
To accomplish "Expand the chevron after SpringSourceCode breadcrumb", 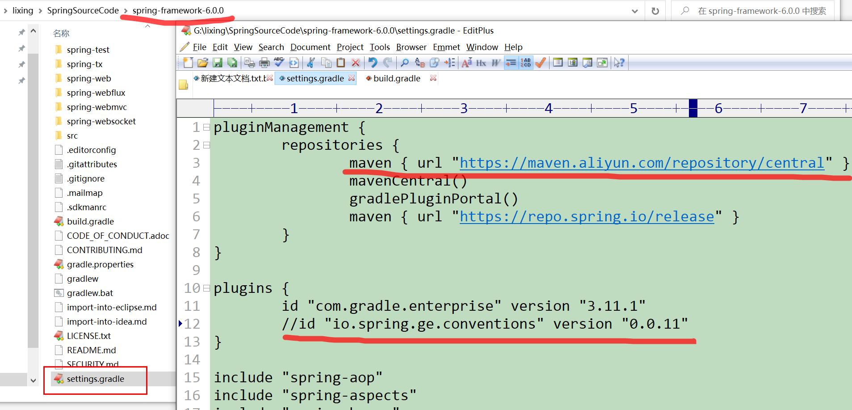I will click(126, 11).
